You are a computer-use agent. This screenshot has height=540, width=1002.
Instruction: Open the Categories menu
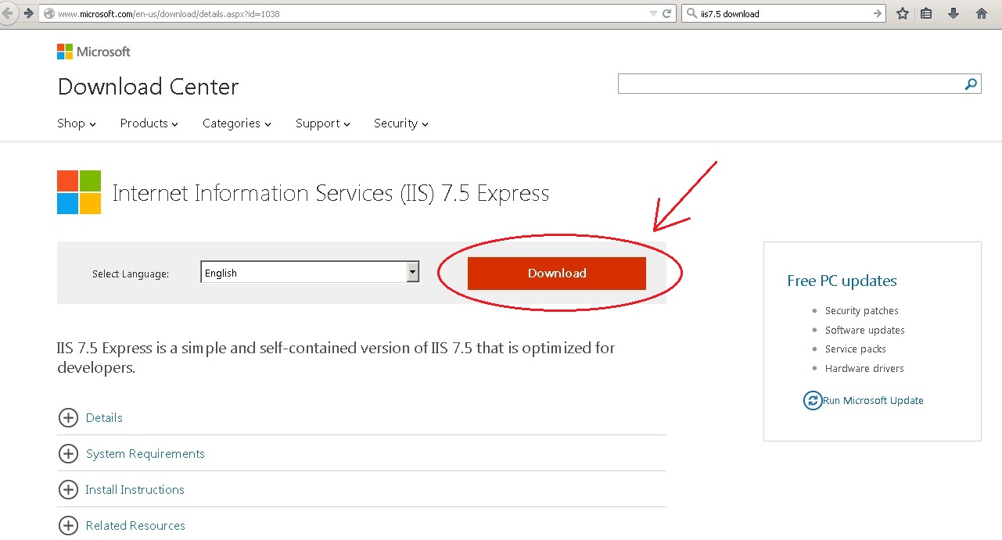click(237, 123)
